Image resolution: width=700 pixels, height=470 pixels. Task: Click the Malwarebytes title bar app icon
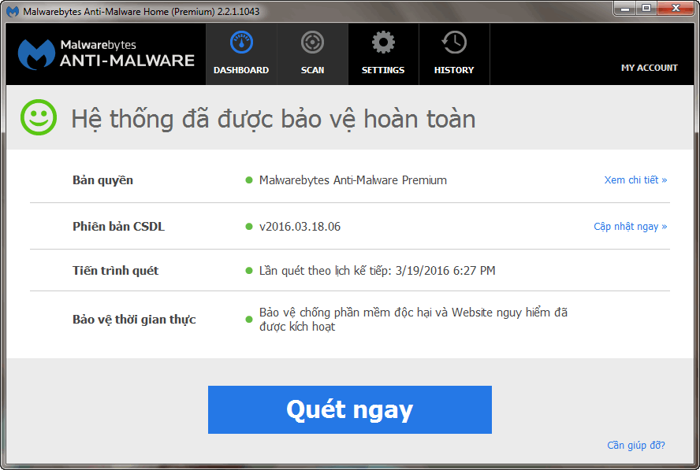coord(13,11)
